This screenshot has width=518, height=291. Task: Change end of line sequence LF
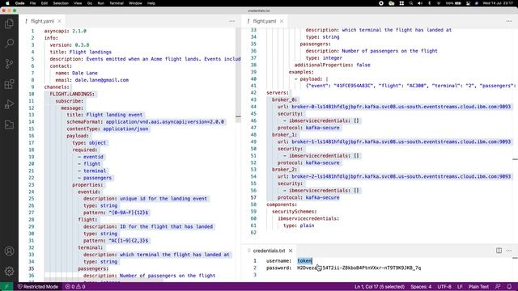coord(460,287)
